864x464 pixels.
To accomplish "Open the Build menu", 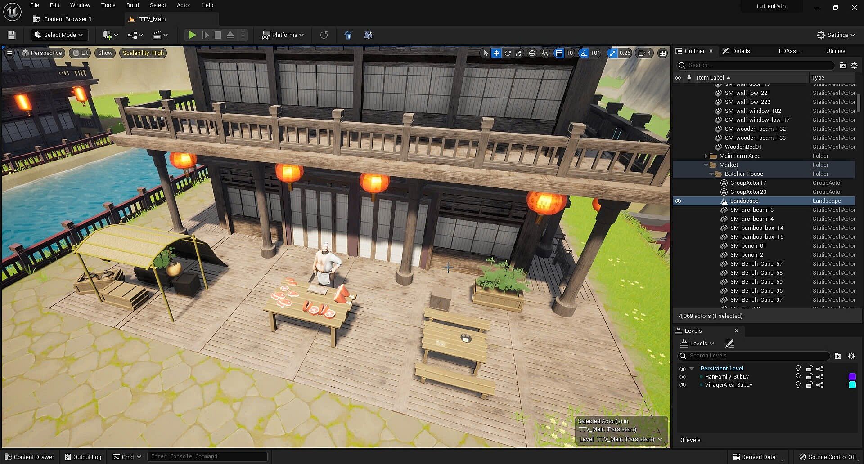I will tap(132, 5).
